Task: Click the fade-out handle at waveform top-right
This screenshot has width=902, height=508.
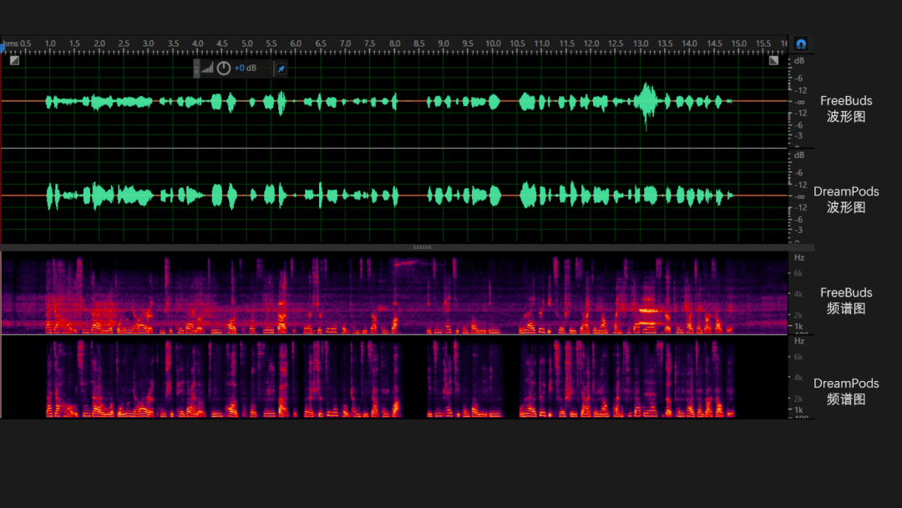Action: tap(774, 60)
